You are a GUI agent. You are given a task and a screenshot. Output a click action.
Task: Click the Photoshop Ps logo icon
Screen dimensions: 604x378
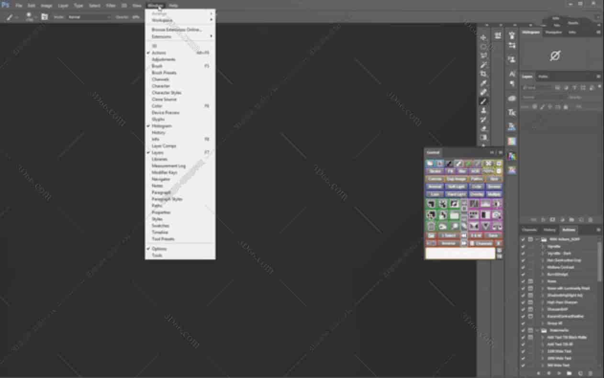[6, 5]
